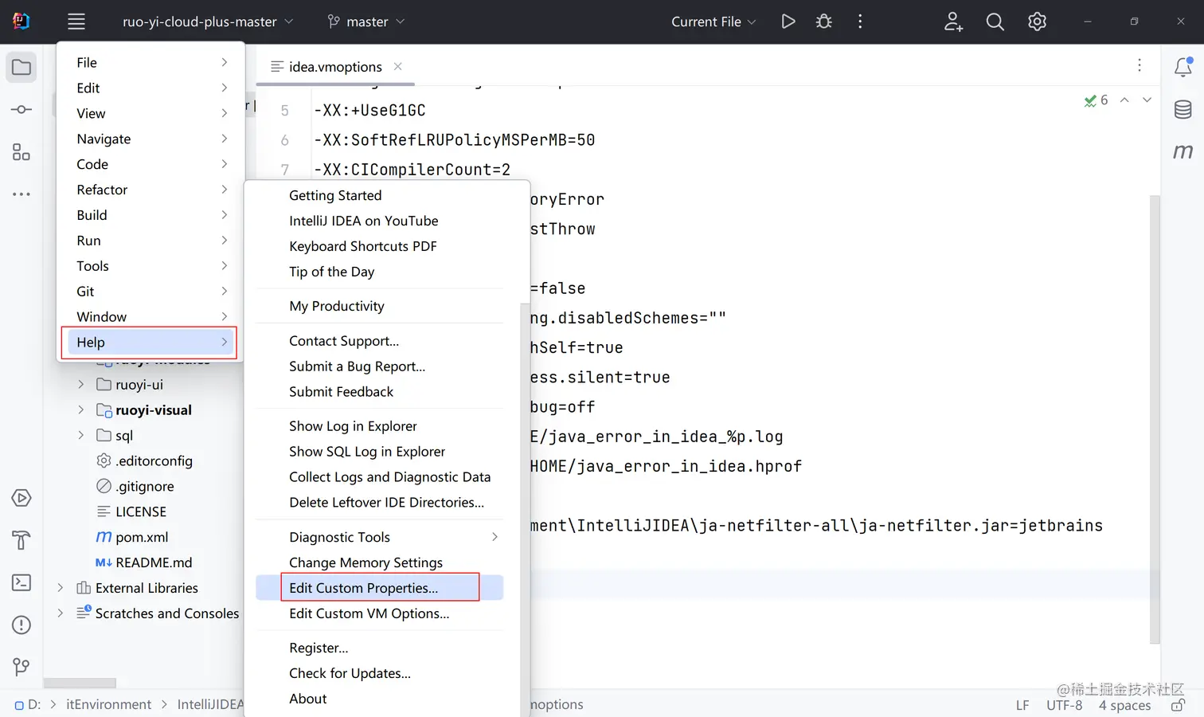Click the UTF-8 encoding status bar widget
Screen dimensions: 1204x717
[1064, 705]
